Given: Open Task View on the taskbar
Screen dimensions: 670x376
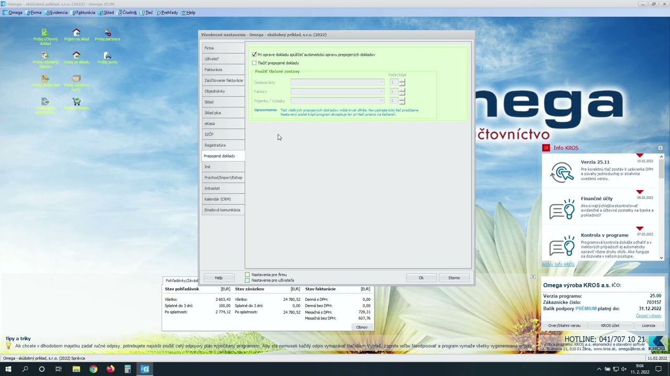Looking at the screenshot, I should tap(59, 369).
